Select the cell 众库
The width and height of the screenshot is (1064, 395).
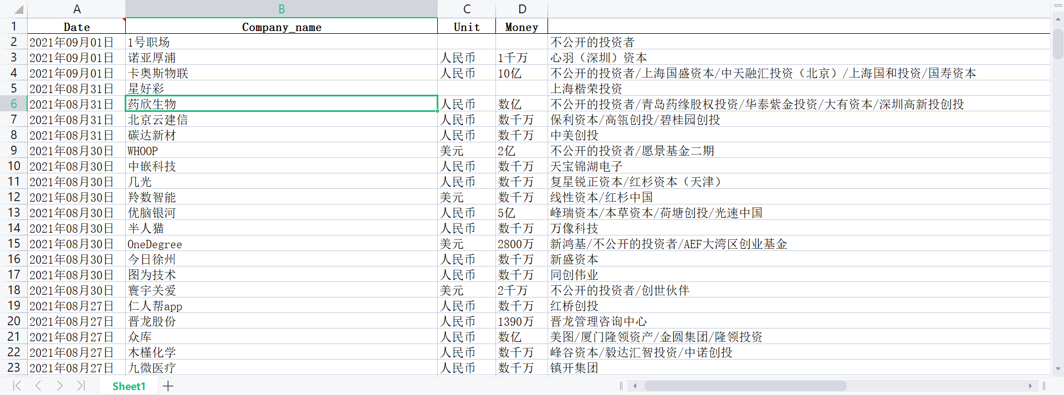tap(282, 336)
